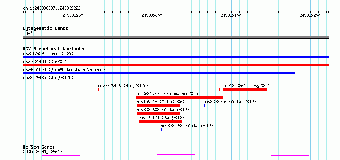The height and width of the screenshot is (160, 340).
Task: Open the nsv1001488 (Coe2014) label
Action: point(46,61)
